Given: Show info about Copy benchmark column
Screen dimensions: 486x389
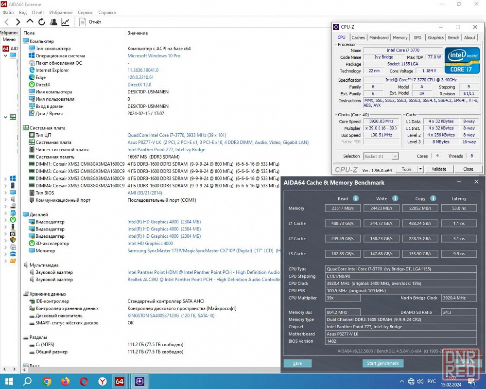Looking at the screenshot, I should click(434, 198).
